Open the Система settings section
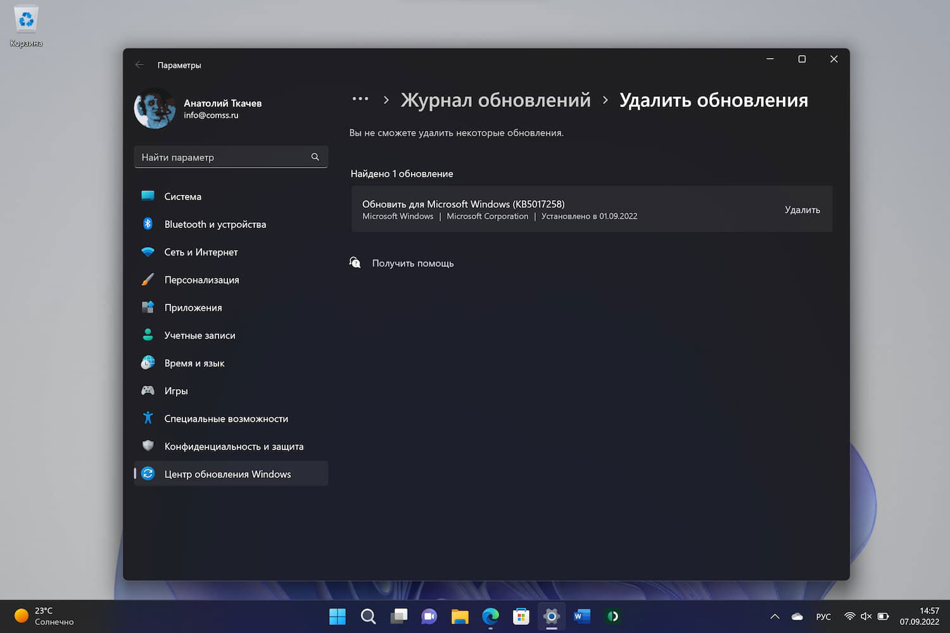Viewport: 950px width, 633px height. pos(231,196)
